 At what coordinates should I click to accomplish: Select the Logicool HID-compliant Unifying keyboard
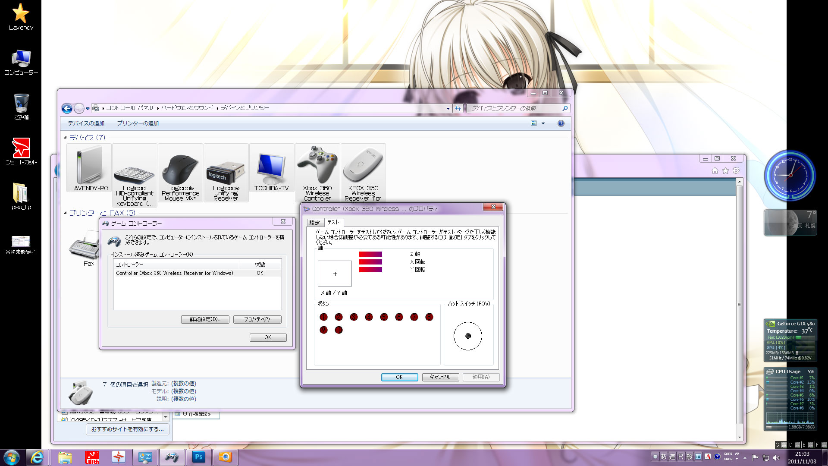click(x=135, y=176)
